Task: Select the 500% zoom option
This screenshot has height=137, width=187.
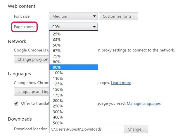Action: 73,123
